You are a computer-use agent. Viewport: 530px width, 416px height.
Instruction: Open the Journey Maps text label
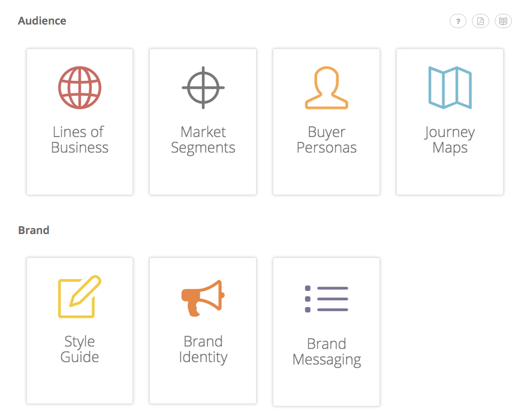coord(450,140)
